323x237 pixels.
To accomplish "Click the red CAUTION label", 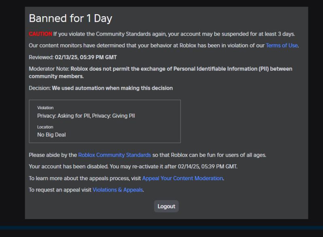I will (40, 34).
